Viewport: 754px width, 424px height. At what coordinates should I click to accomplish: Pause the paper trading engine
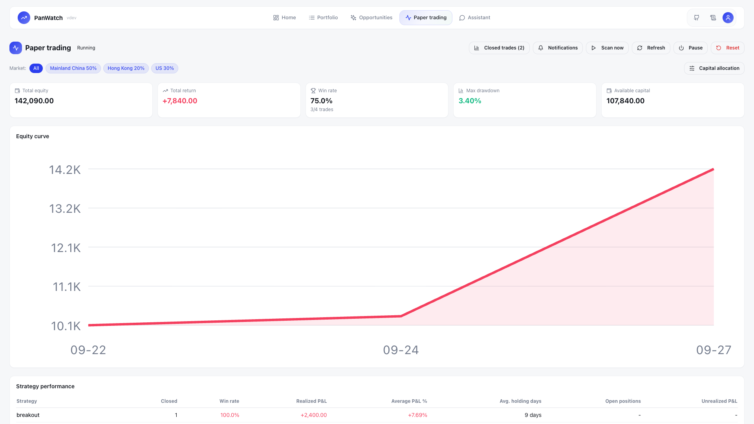click(x=690, y=48)
